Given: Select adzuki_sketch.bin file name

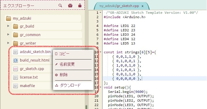Looking at the screenshot, I should [35, 52].
